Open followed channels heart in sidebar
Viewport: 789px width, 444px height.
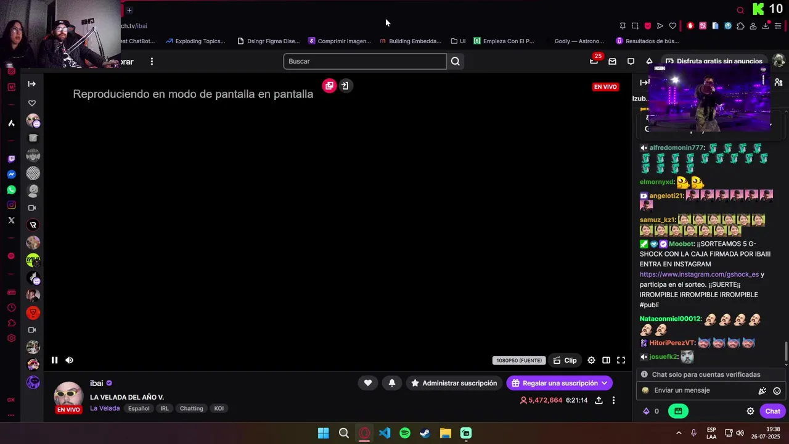click(x=32, y=103)
